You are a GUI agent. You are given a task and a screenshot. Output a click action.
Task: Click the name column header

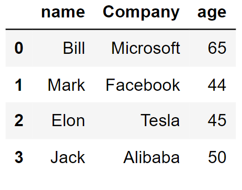[x=63, y=12]
